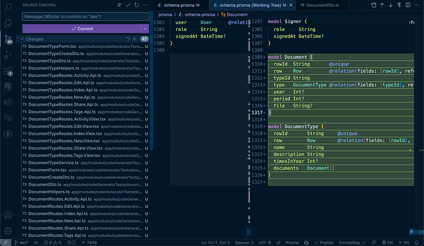Open Extensions view in activity bar
The height and width of the screenshot is (246, 424).
pos(8,71)
